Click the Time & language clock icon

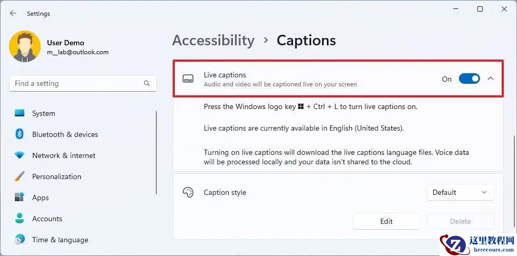point(20,240)
